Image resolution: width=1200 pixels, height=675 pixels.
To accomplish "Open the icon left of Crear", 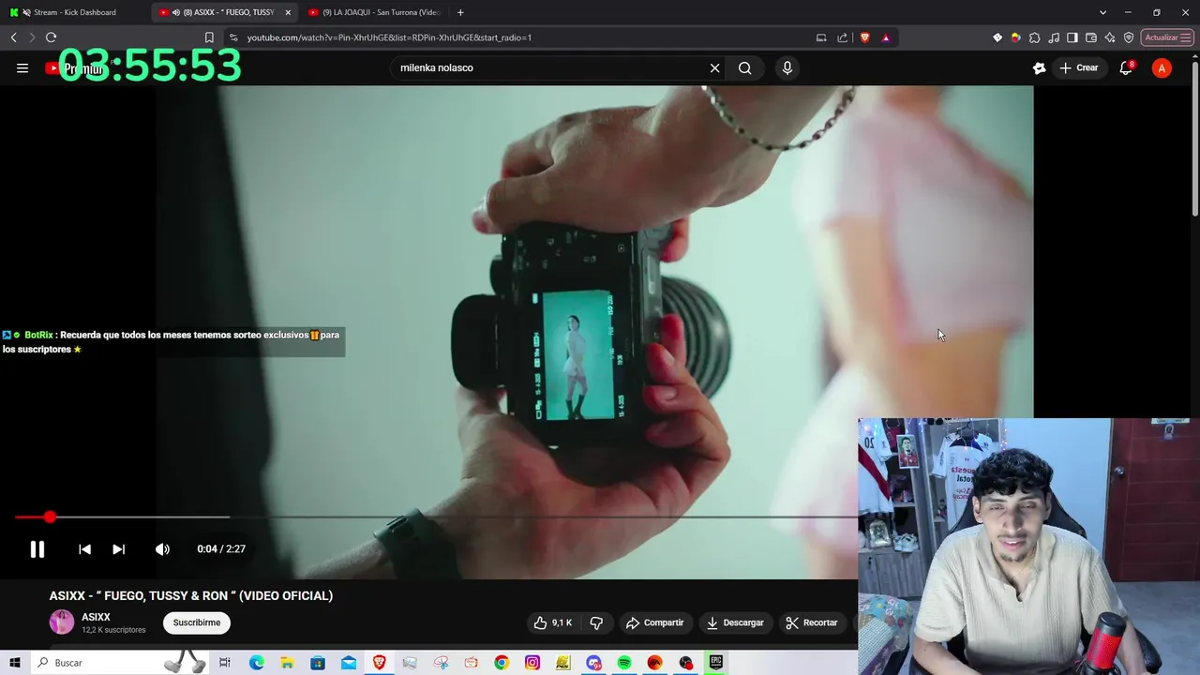I will pos(1039,67).
